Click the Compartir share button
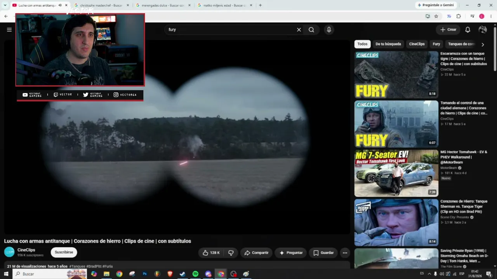497x279 pixels. coord(256,253)
